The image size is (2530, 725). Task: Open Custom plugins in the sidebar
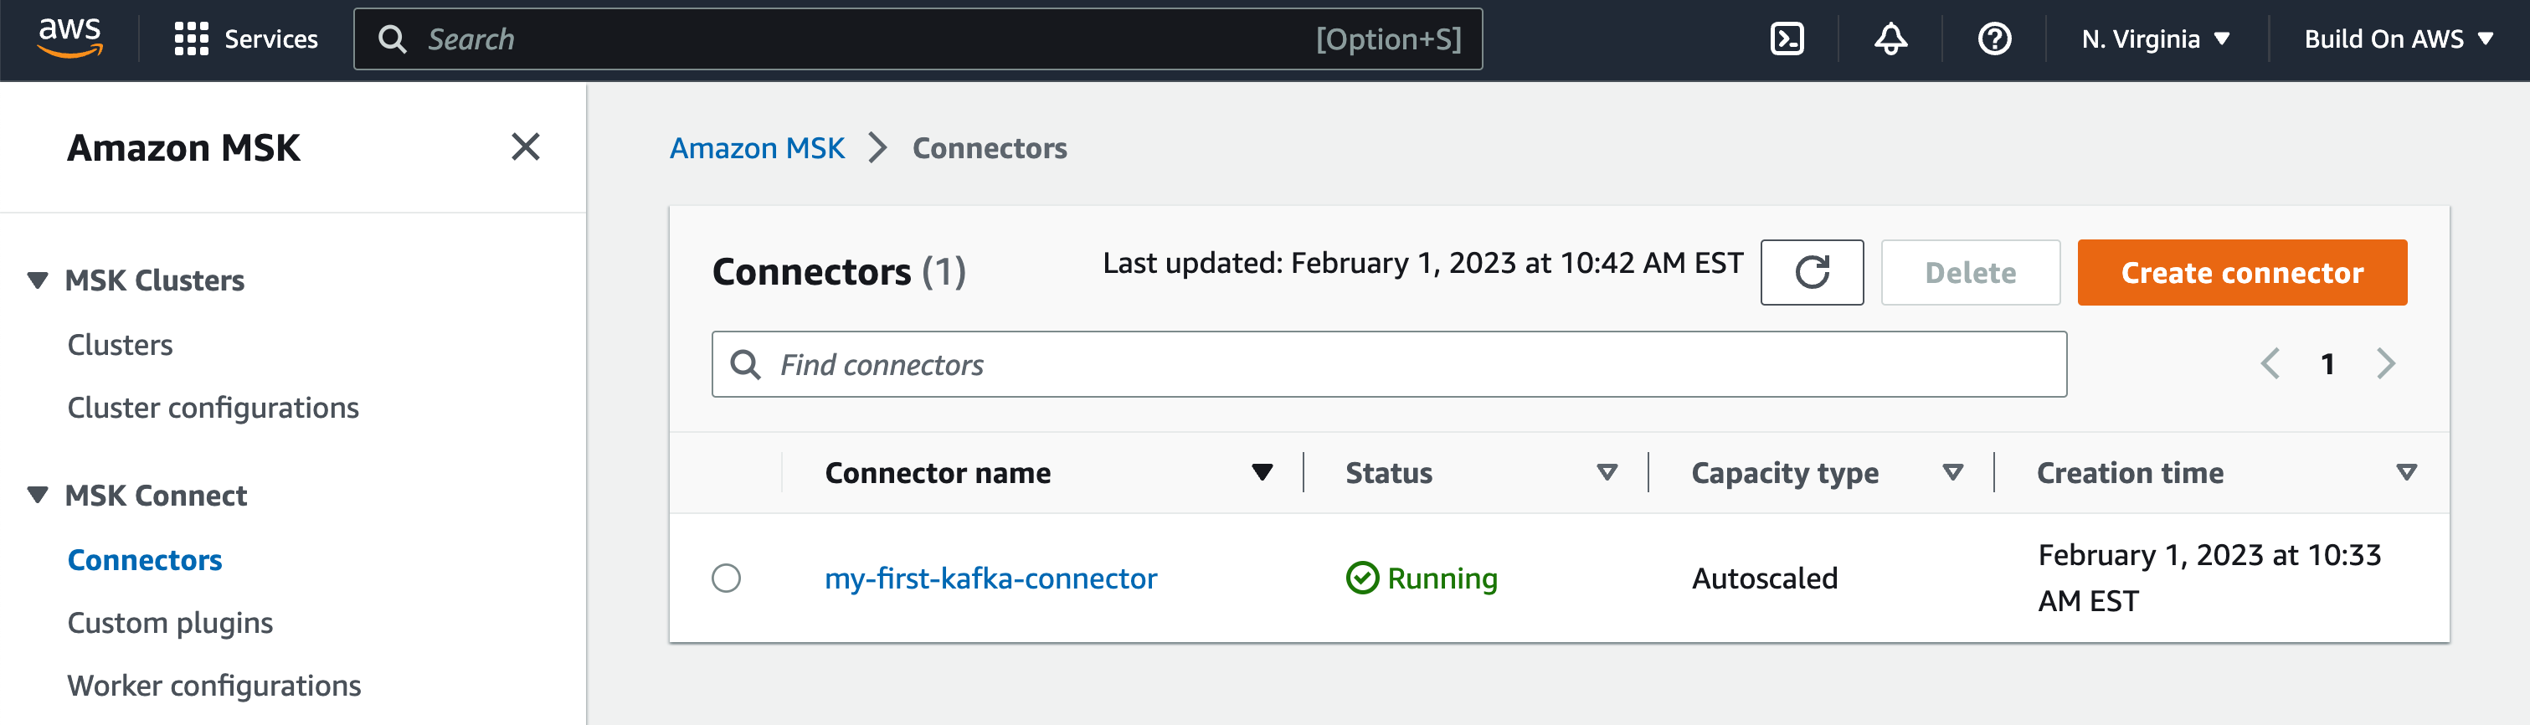[170, 623]
